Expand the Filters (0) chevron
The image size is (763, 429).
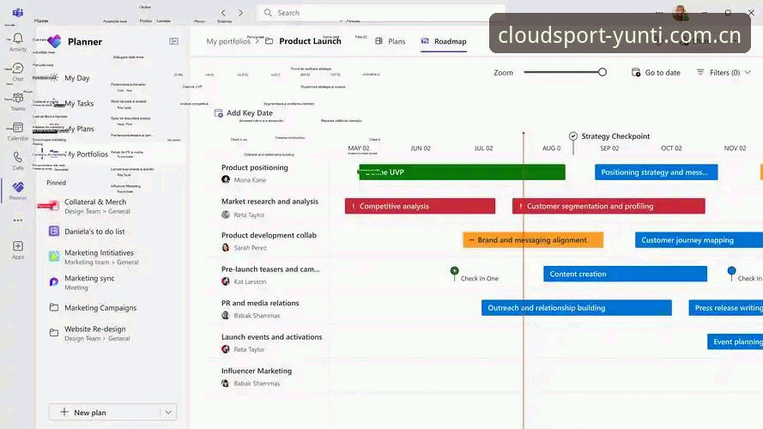748,72
